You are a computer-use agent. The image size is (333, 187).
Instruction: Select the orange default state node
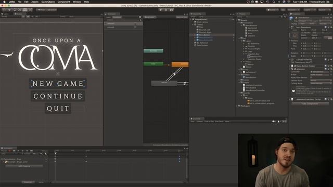[x=180, y=64]
